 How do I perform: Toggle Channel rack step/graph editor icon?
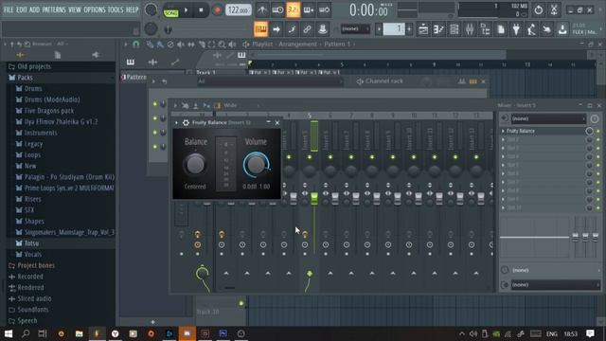(x=461, y=81)
